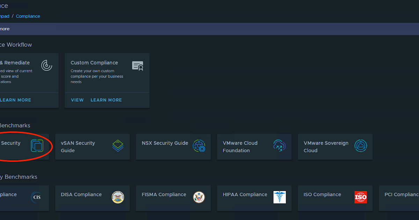Click the HIPAA Compliance caduceus icon
The width and height of the screenshot is (419, 220).
pos(280,197)
